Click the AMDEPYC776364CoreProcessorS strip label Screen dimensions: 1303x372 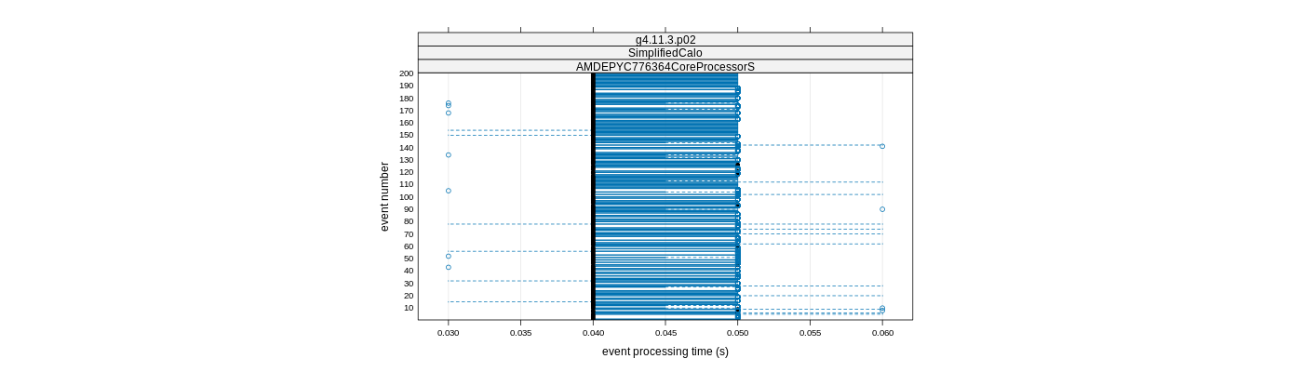[x=665, y=67]
